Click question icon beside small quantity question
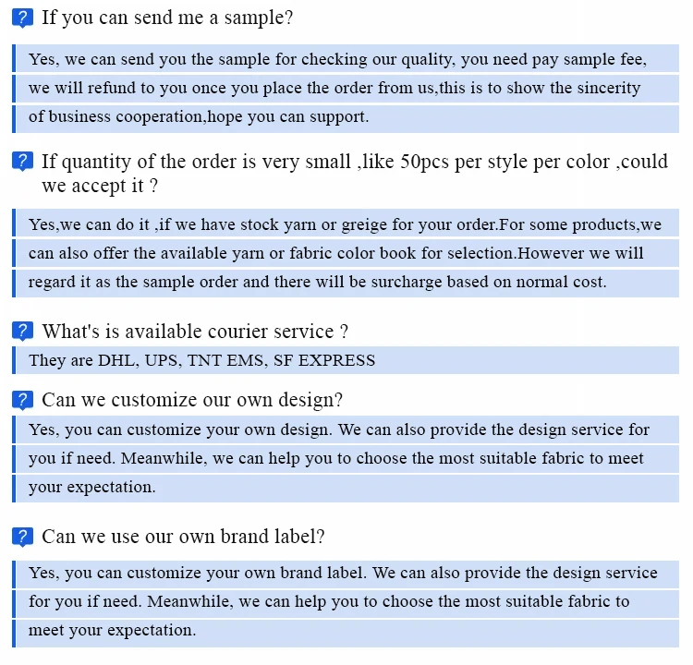The width and height of the screenshot is (693, 665). (x=23, y=163)
